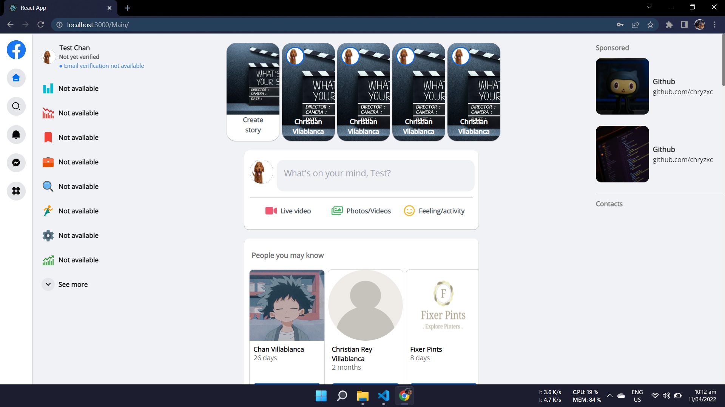Open Chrome extensions puzzle icon
This screenshot has width=725, height=407.
[x=669, y=24]
